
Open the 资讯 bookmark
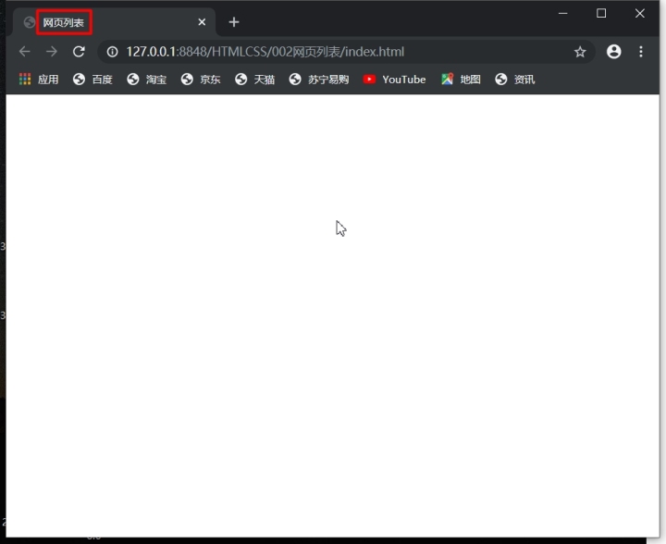(x=515, y=80)
